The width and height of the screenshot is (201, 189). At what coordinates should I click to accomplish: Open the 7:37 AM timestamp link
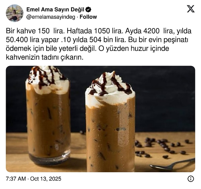point(16,179)
